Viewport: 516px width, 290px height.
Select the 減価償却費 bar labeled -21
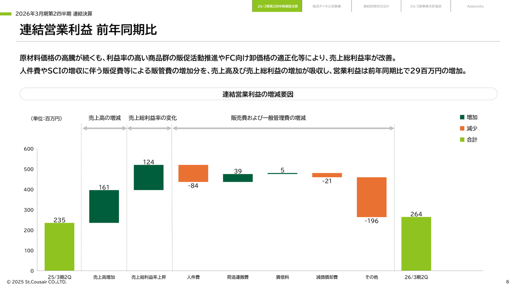tap(327, 175)
